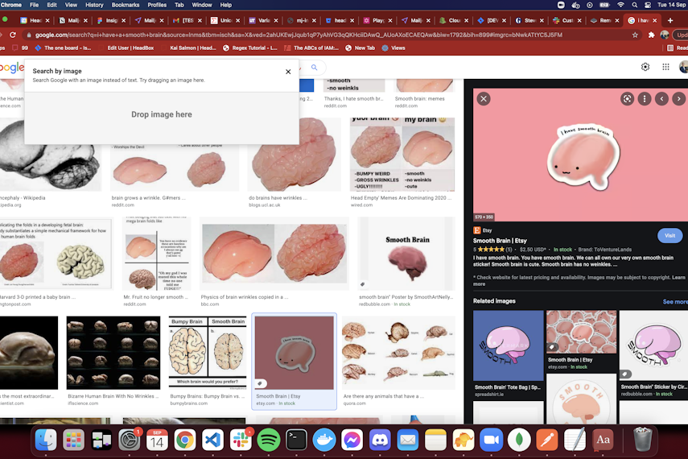Open Smooth Brain Tote Bag related image
Screen dimensions: 688x459
pos(508,345)
